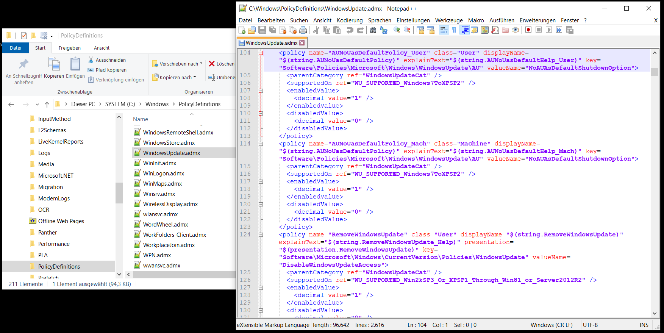This screenshot has width=664, height=333.
Task: Toggle show all characters pilcrow icon
Action: (454, 30)
